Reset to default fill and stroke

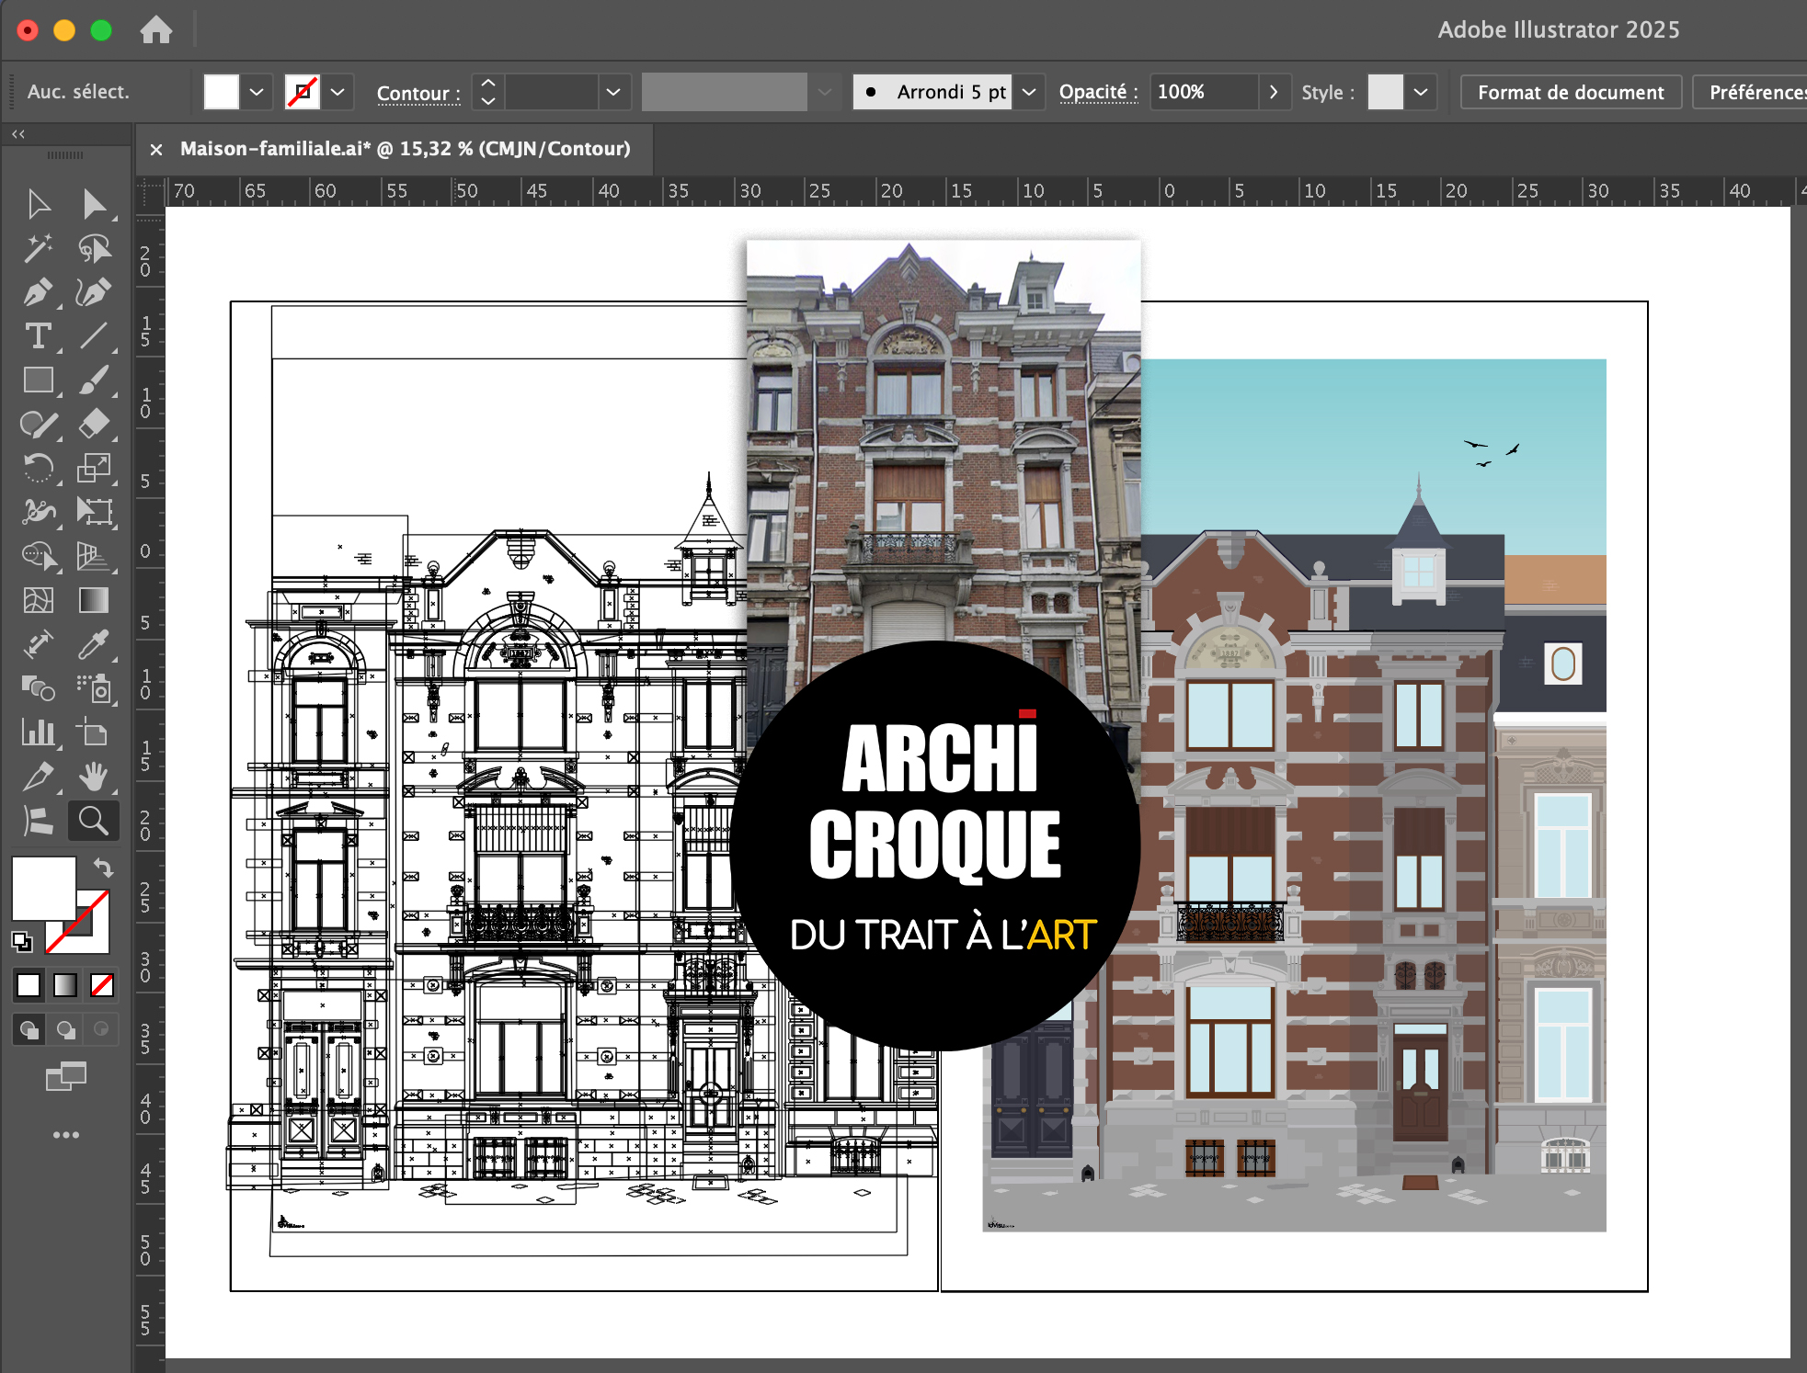22,942
